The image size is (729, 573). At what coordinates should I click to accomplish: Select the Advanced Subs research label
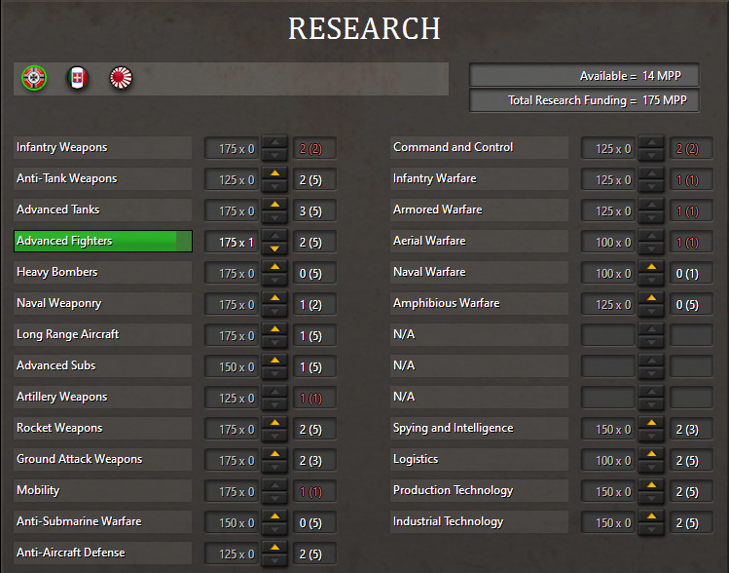[x=103, y=365]
